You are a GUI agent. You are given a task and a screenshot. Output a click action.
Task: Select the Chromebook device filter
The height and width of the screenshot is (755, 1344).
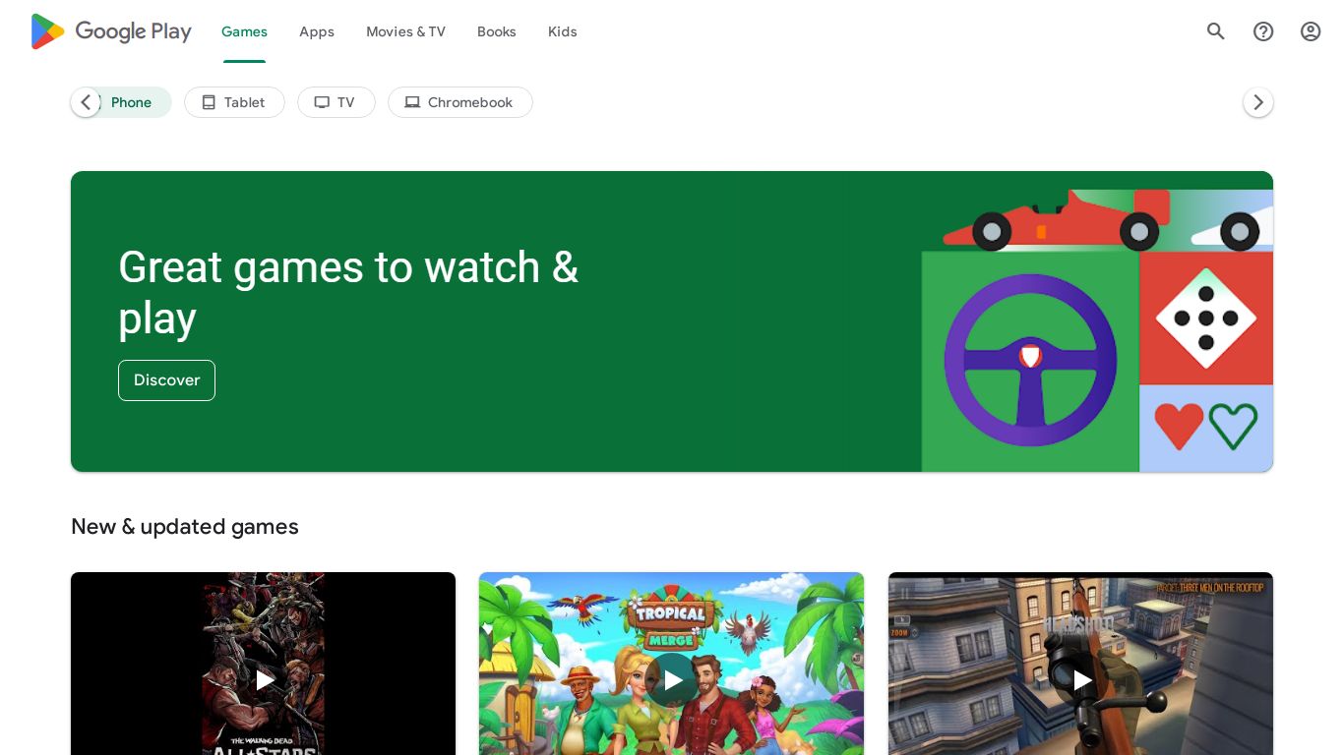pyautogui.click(x=460, y=102)
